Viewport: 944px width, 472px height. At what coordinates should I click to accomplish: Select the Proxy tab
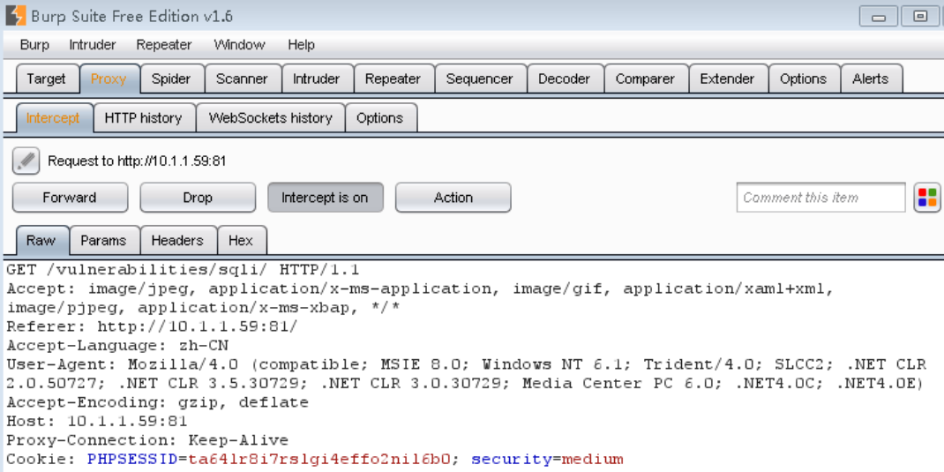(109, 79)
